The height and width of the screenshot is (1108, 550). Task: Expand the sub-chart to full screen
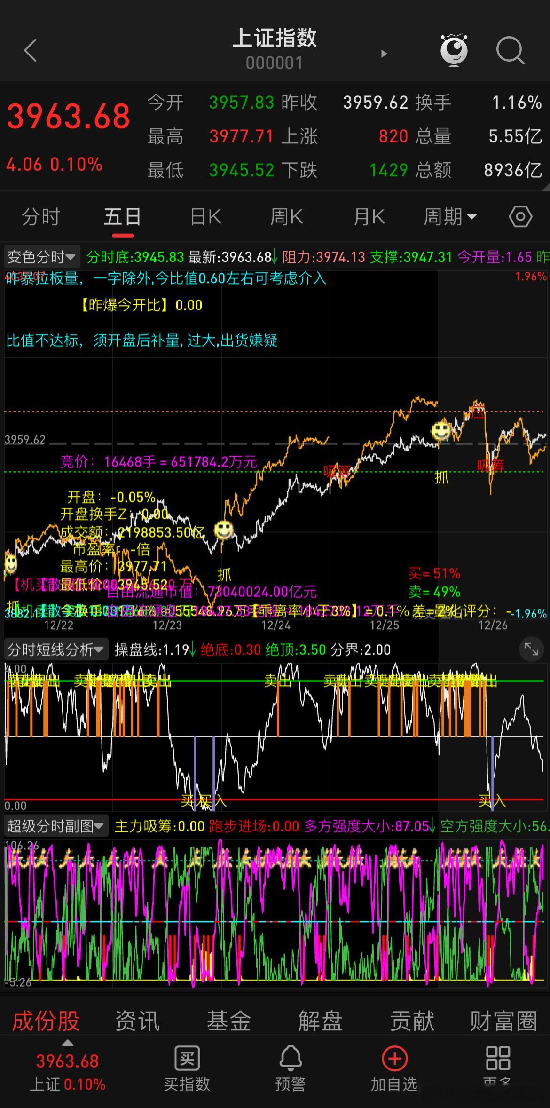coord(532,649)
